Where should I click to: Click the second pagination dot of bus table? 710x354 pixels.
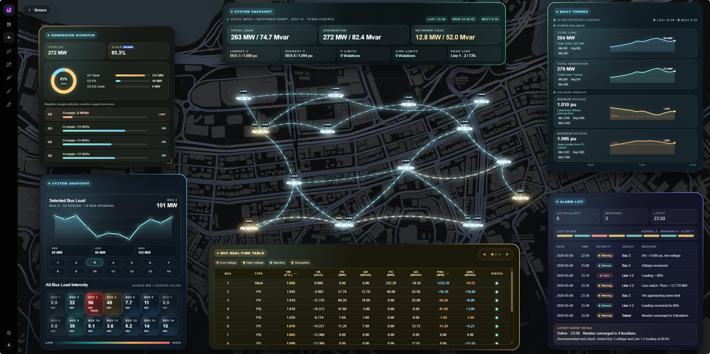pyautogui.click(x=496, y=254)
